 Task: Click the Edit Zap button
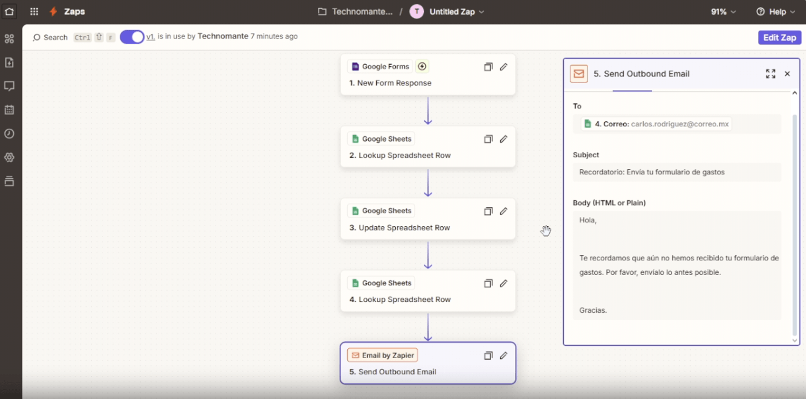(x=779, y=38)
